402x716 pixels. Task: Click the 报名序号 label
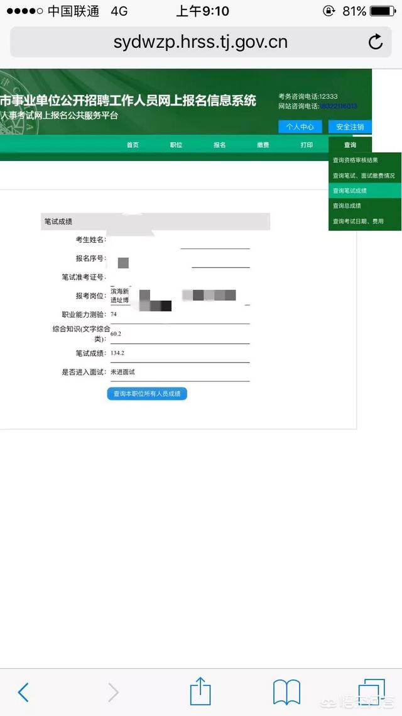(90, 259)
